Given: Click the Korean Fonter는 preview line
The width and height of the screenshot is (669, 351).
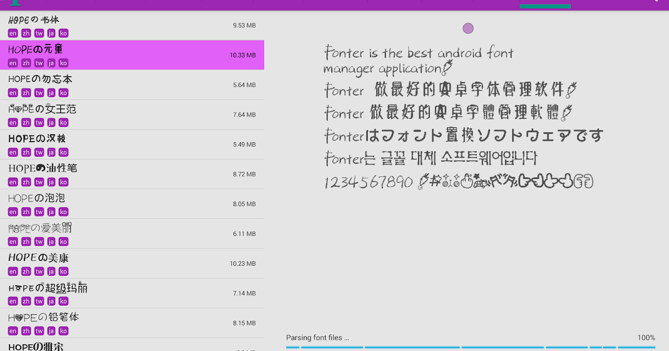Looking at the screenshot, I should (430, 158).
